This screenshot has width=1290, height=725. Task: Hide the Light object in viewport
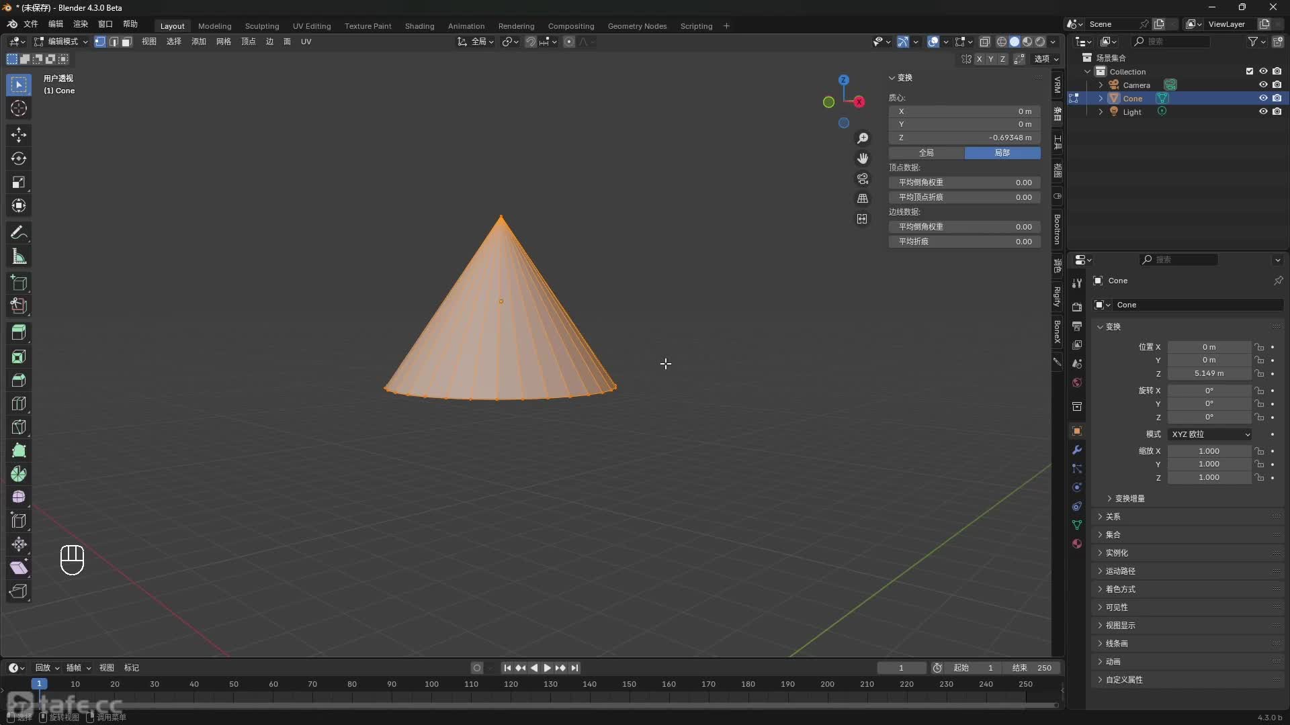tap(1263, 111)
